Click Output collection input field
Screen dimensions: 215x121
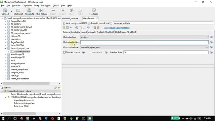click(x=144, y=42)
